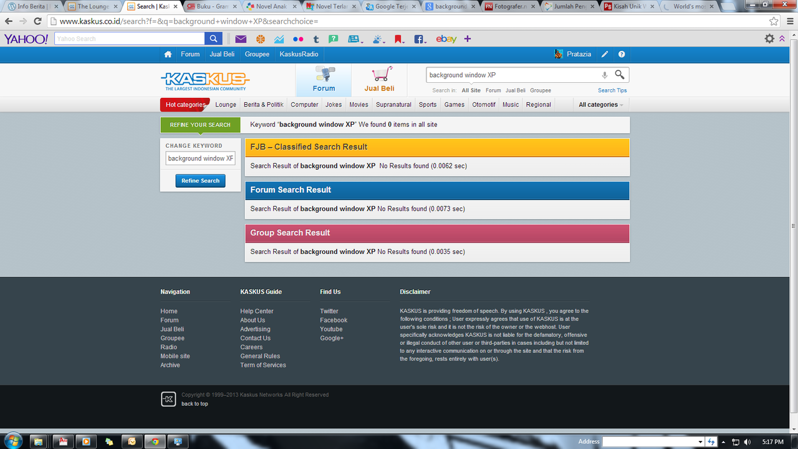
Task: Select Supranatural category
Action: point(393,105)
